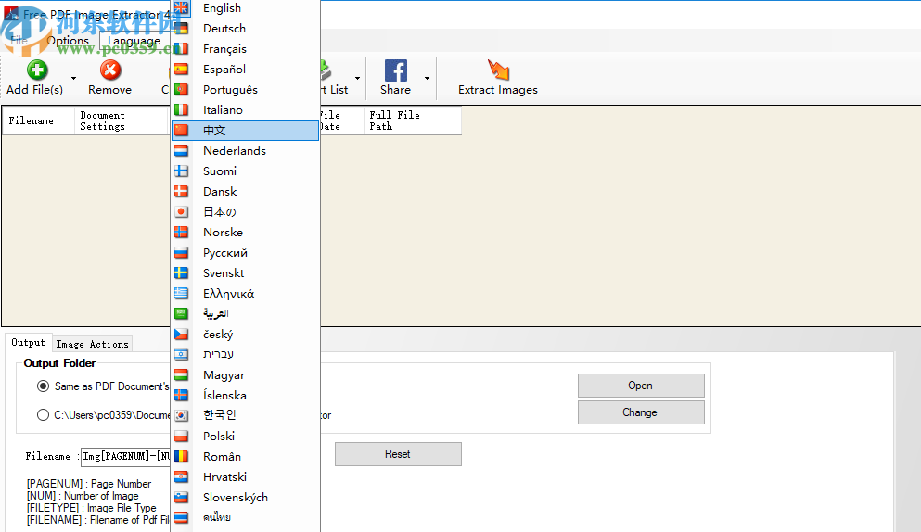Image resolution: width=921 pixels, height=532 pixels.
Task: Click the Document Settings column header
Action: point(121,121)
